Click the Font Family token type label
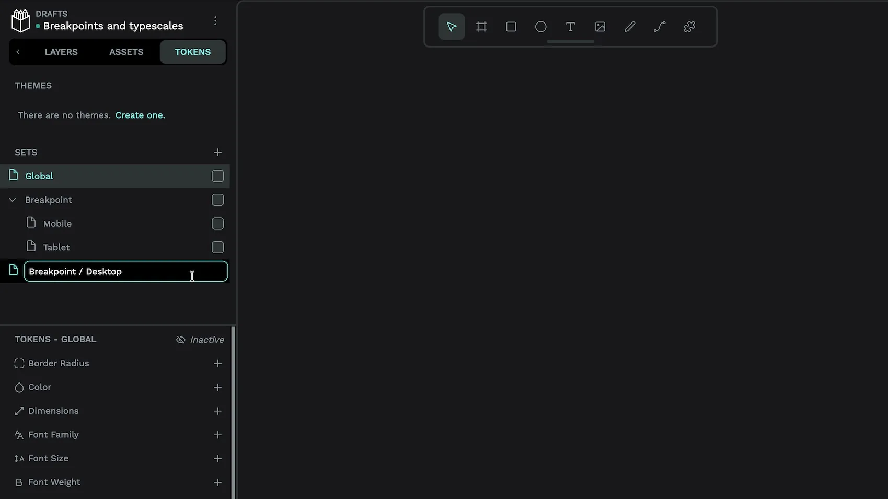 tap(53, 435)
